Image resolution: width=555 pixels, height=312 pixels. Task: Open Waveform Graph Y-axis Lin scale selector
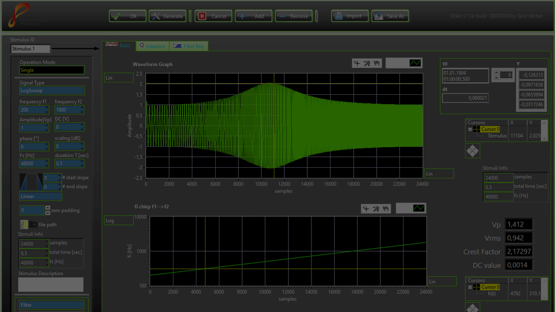[119, 78]
